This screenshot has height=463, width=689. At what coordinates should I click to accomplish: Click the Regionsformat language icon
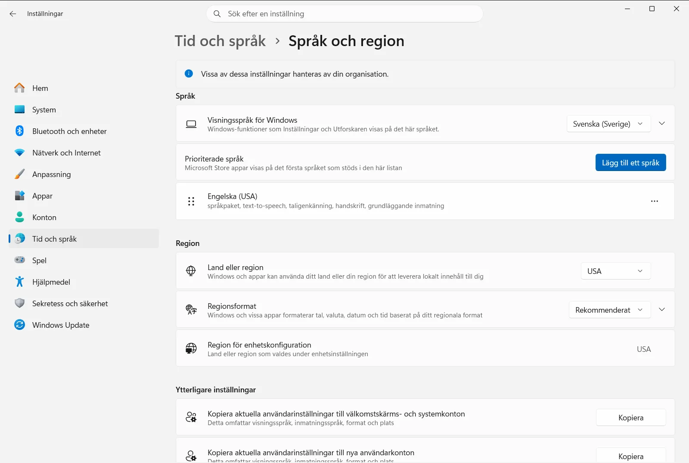[191, 309]
